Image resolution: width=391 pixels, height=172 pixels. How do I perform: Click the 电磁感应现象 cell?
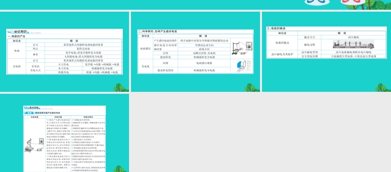tap(204, 63)
